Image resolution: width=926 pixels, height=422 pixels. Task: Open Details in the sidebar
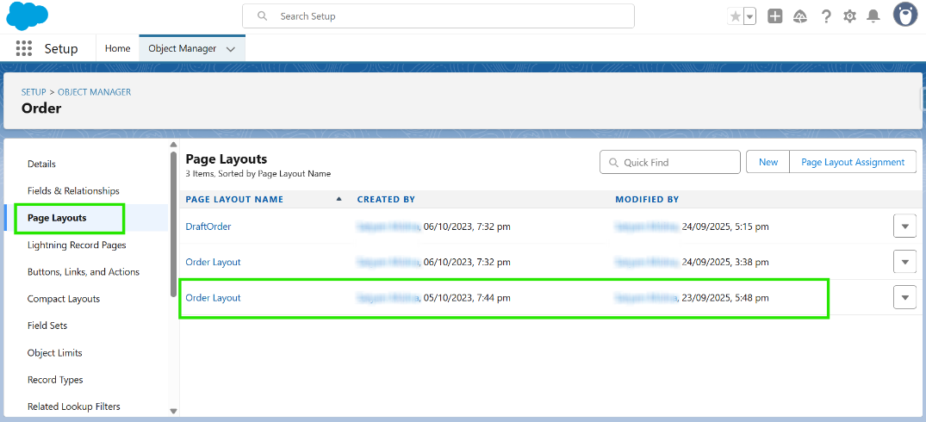pos(41,164)
